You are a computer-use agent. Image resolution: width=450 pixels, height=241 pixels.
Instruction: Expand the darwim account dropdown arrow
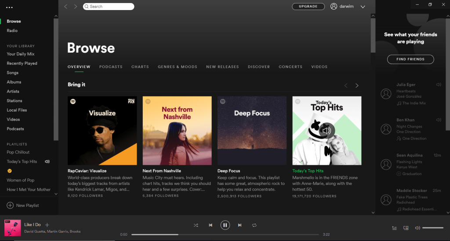(363, 7)
